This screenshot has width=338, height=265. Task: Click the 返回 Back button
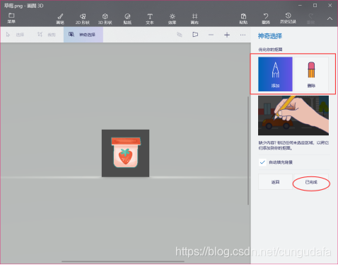275,182
